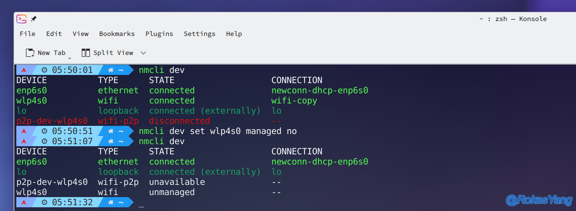Expand the Split View chevron
Screen dimensions: 576x211
point(143,53)
